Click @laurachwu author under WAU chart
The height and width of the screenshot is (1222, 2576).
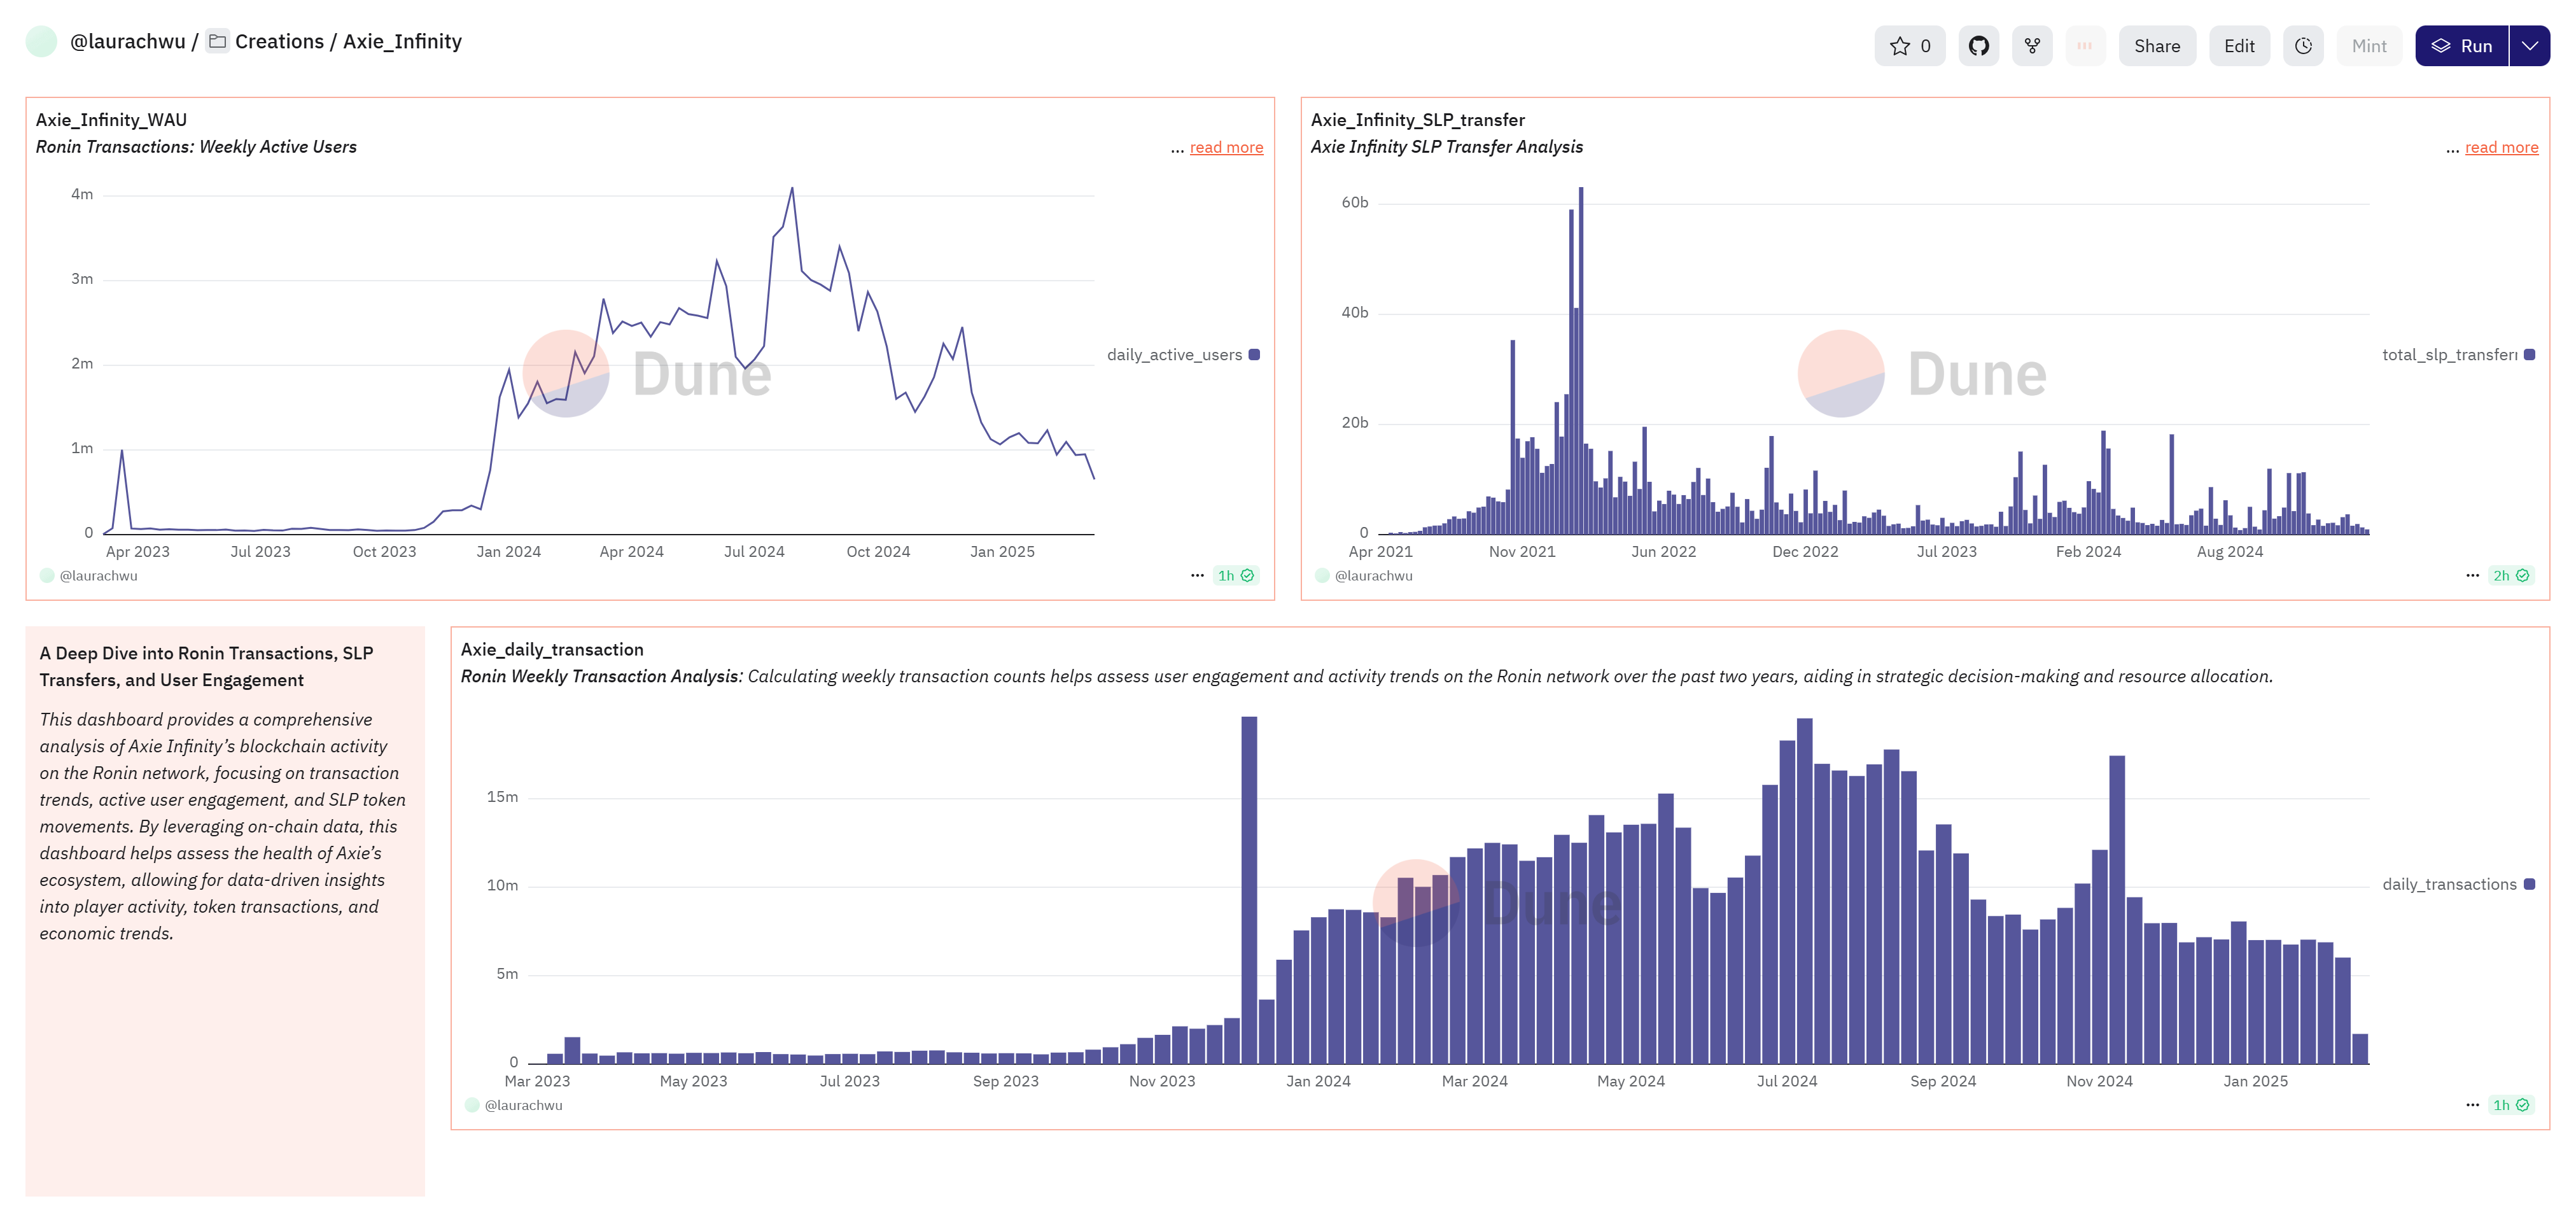click(98, 576)
